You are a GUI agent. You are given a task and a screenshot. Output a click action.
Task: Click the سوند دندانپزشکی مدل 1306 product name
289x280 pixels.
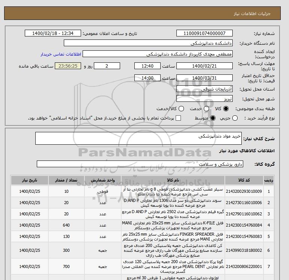click(x=173, y=203)
